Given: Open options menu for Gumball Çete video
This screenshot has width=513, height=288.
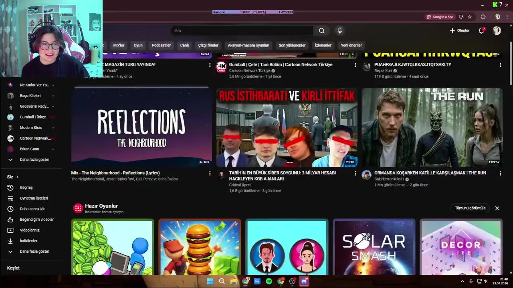Looking at the screenshot, I should point(355,65).
